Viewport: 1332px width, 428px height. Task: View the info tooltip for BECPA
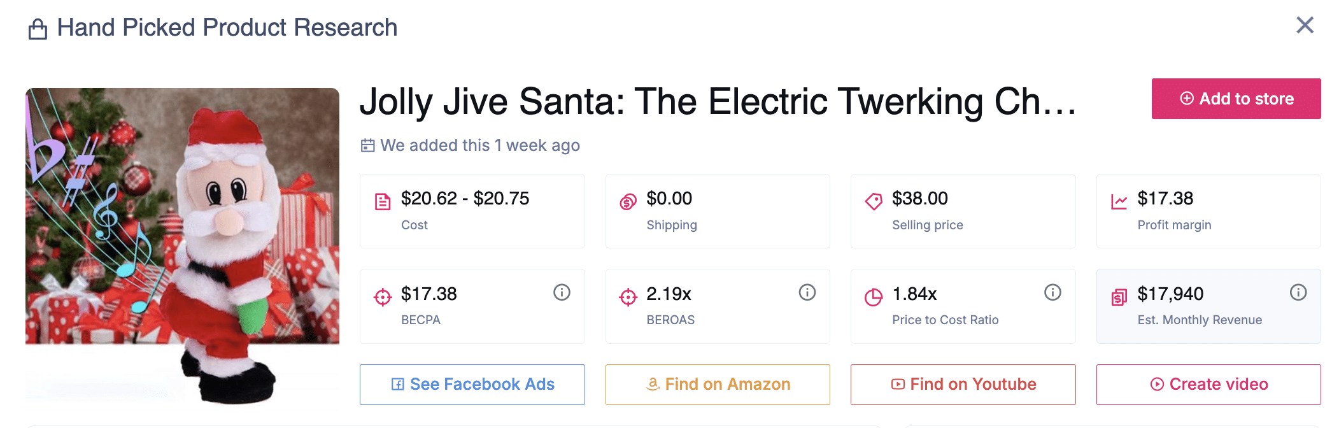click(x=561, y=292)
